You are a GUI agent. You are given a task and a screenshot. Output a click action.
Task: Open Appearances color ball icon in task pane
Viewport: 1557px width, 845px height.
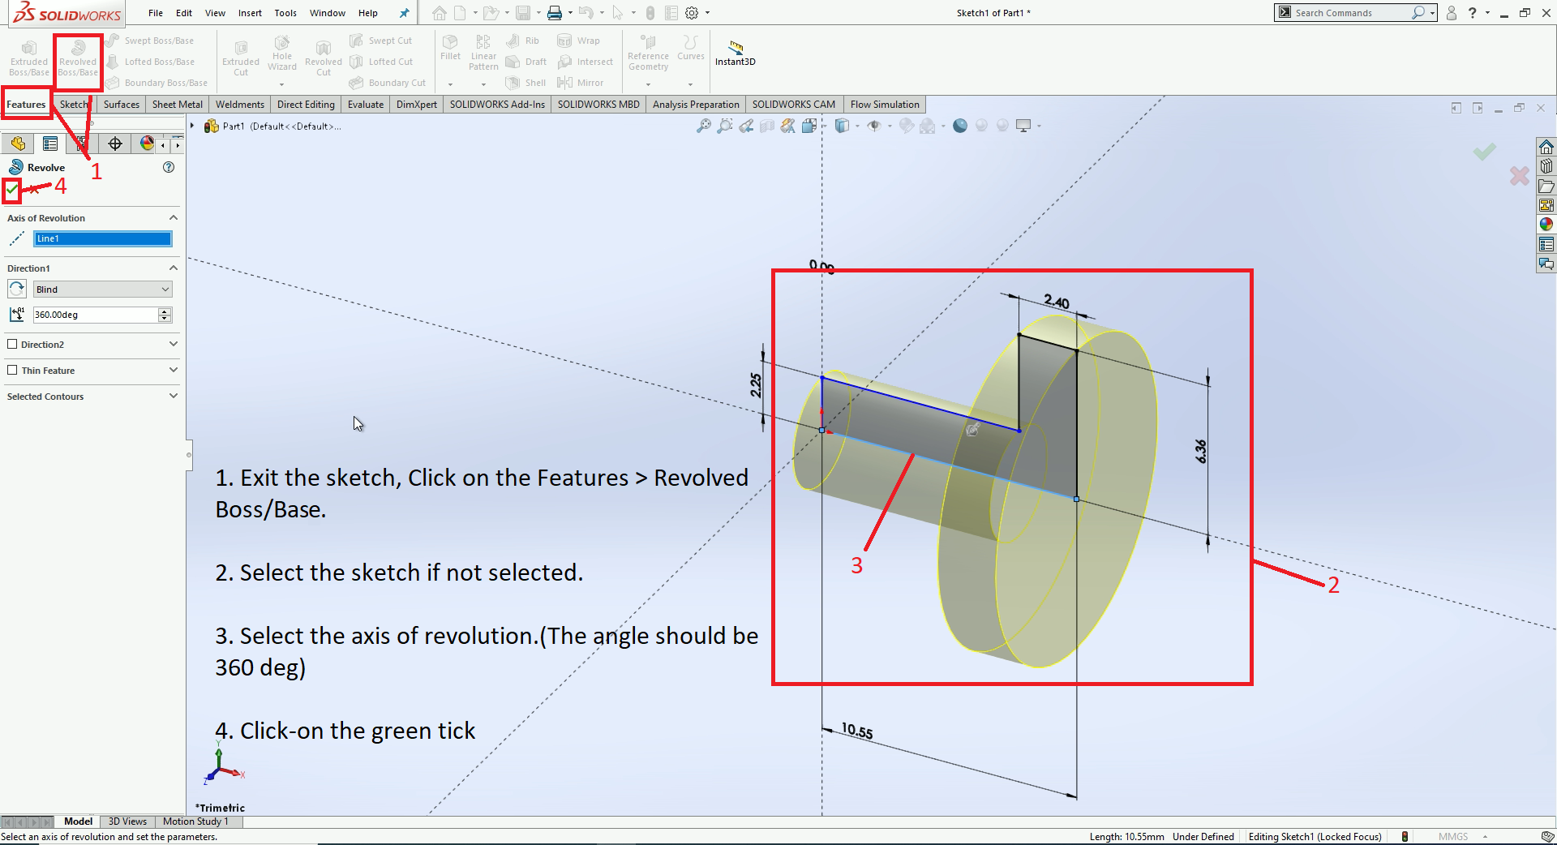point(1546,225)
